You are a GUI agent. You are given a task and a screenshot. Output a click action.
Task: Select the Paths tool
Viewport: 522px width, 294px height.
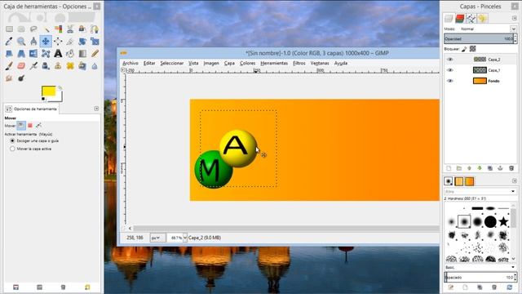[95, 29]
